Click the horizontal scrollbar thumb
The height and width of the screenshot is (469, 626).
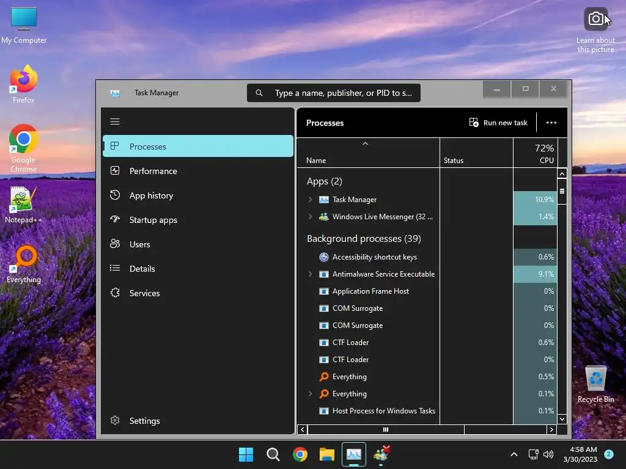(x=386, y=429)
